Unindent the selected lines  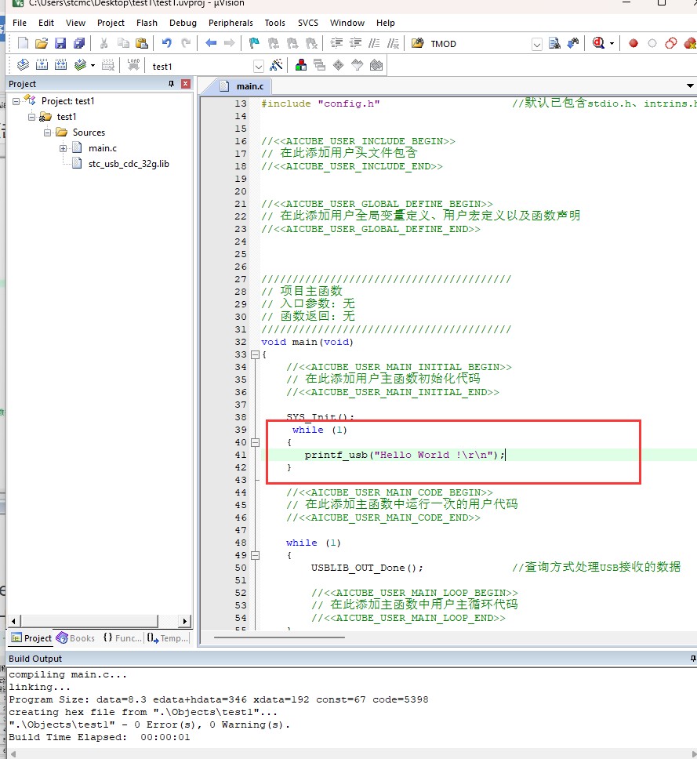coord(355,44)
